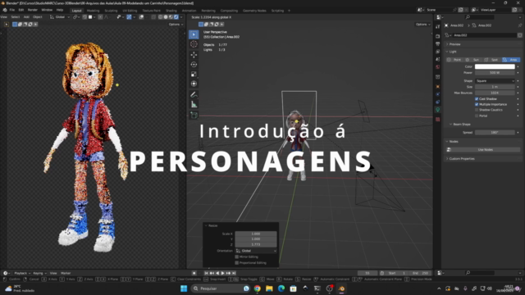Image resolution: width=525 pixels, height=295 pixels.
Task: Open the Scene properties tab
Action: click(x=437, y=59)
